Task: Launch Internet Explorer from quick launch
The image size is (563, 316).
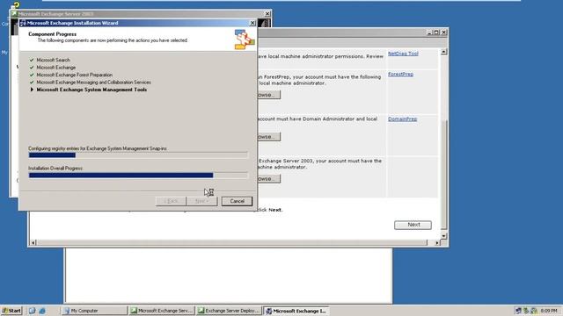Action: coord(42,311)
